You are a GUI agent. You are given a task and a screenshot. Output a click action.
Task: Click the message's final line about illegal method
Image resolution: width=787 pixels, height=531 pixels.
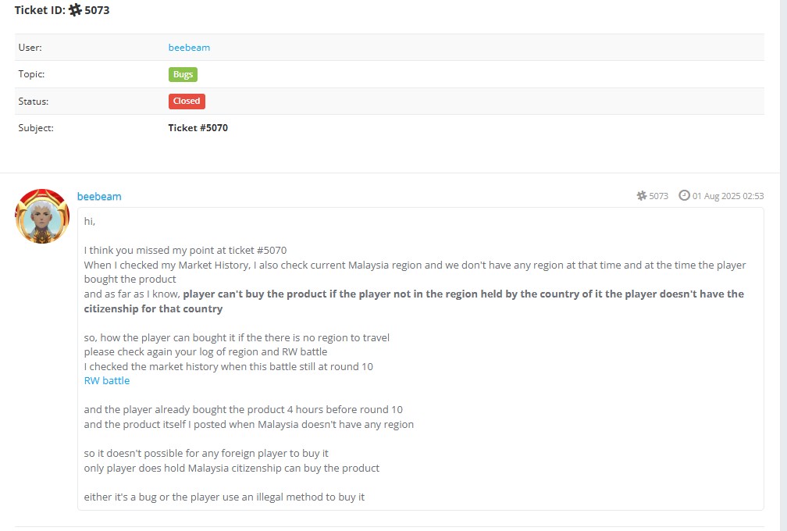224,497
